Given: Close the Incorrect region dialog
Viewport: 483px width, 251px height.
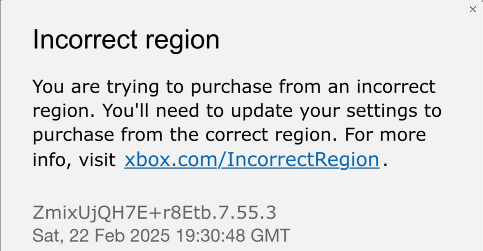Looking at the screenshot, I should 473,9.
